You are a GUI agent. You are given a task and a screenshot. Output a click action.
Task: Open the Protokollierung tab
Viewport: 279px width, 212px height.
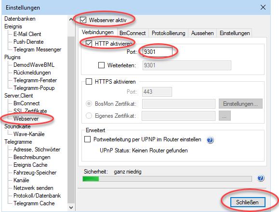[x=168, y=33]
